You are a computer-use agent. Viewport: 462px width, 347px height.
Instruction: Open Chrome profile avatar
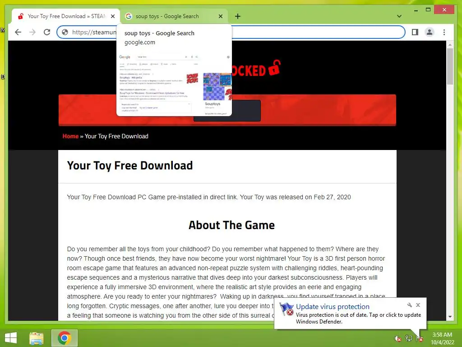[430, 32]
